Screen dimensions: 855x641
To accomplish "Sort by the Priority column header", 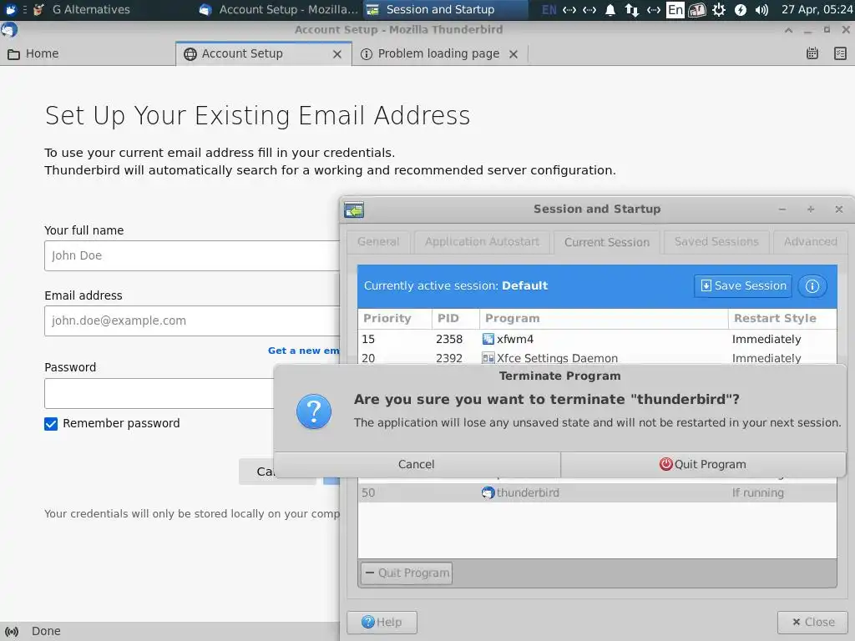I will pyautogui.click(x=395, y=318).
